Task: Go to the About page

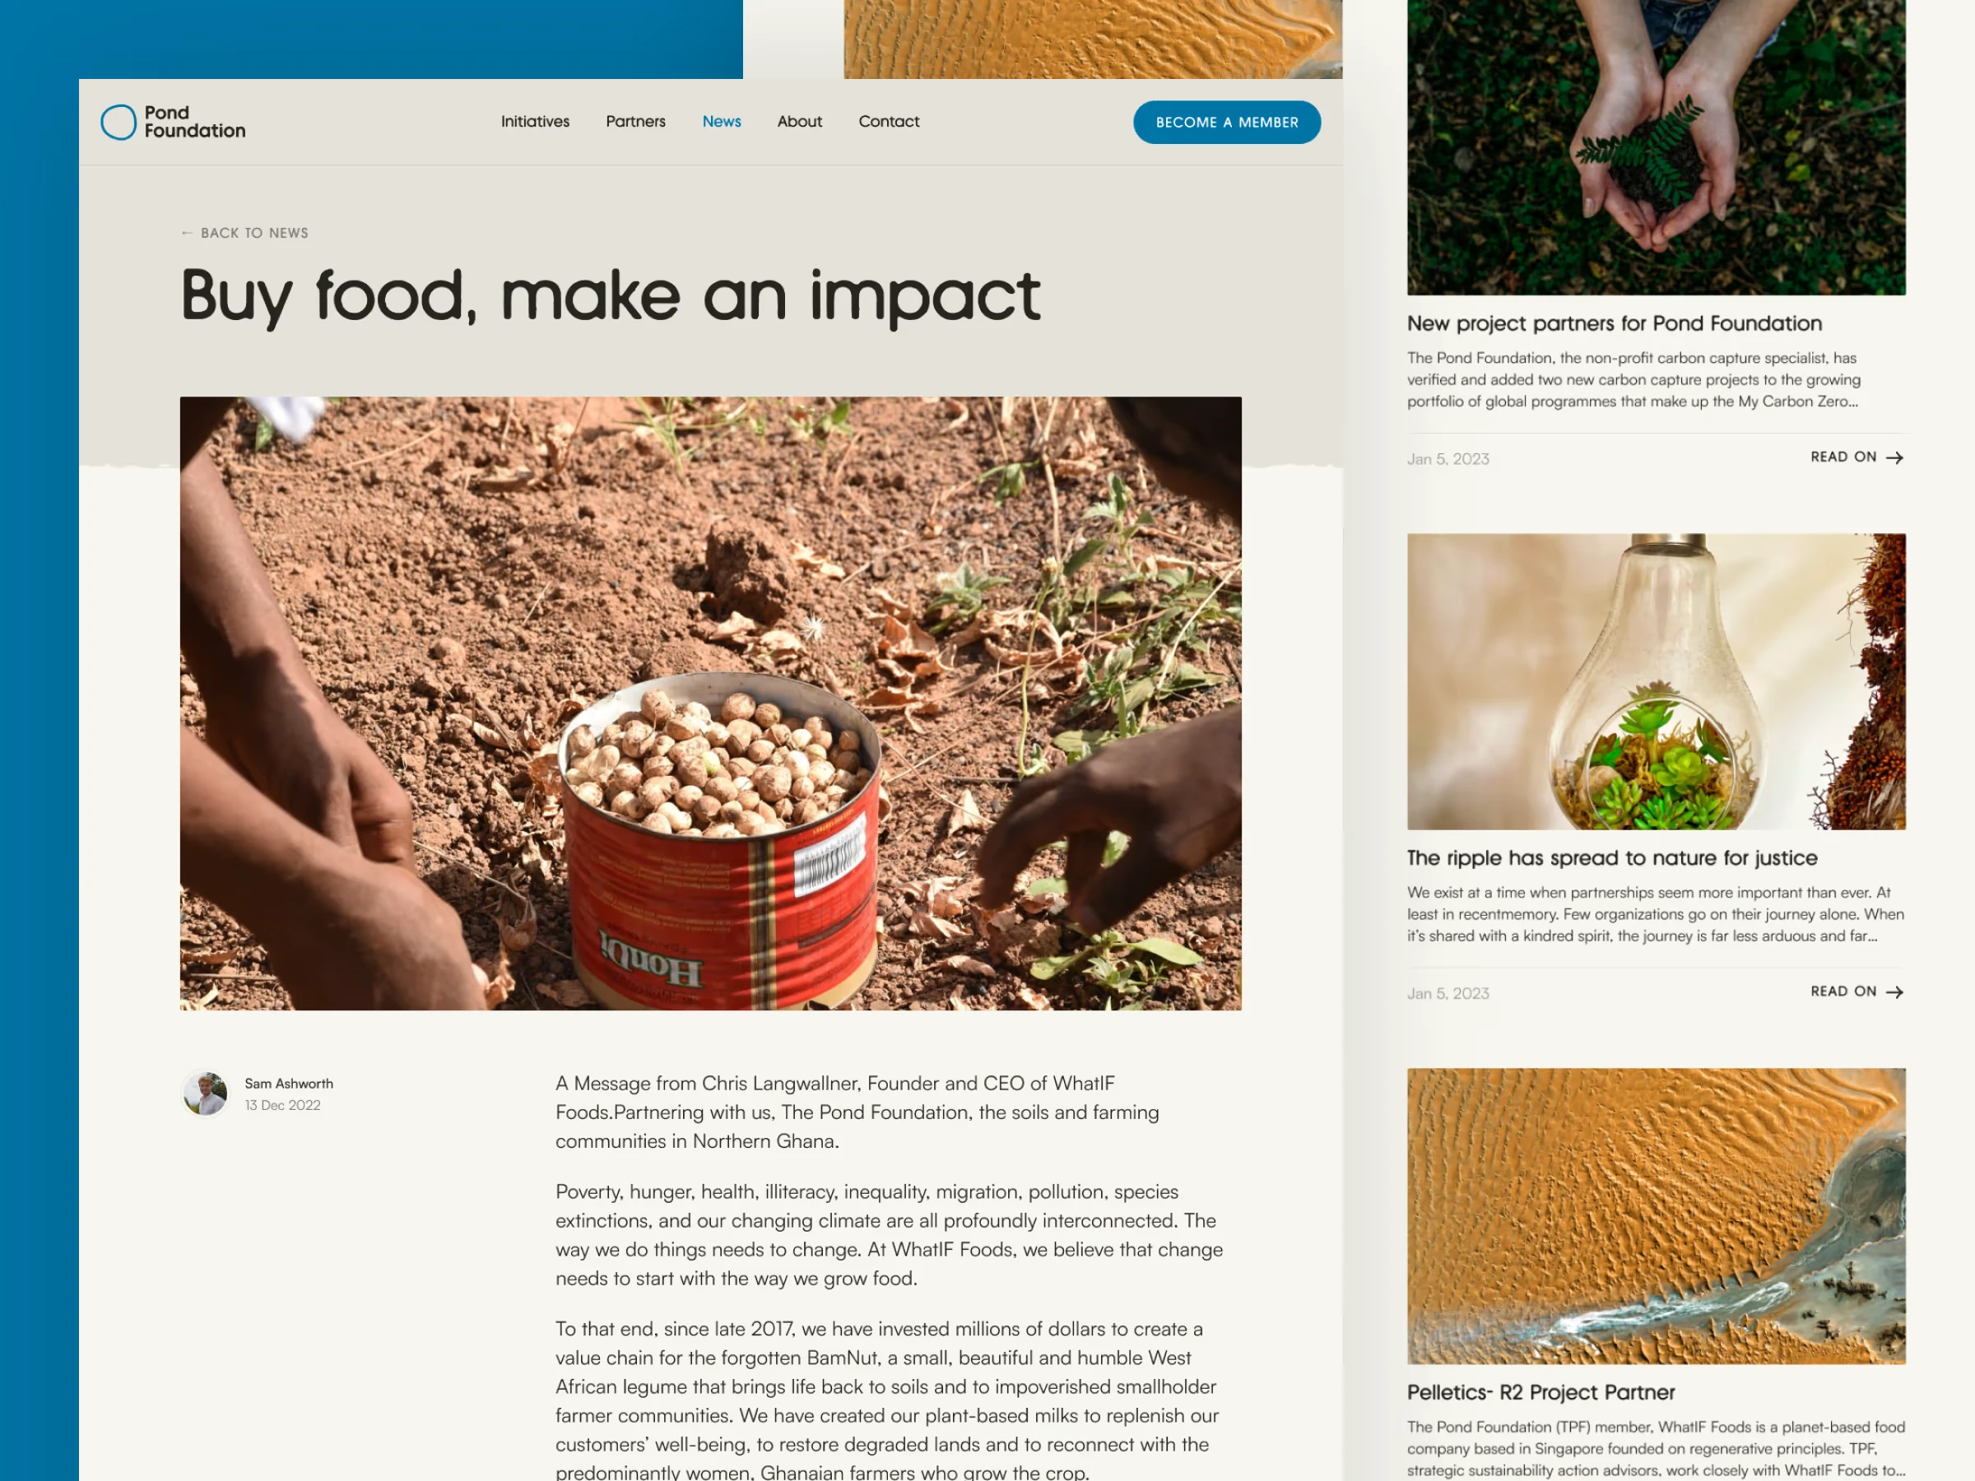Action: click(799, 122)
